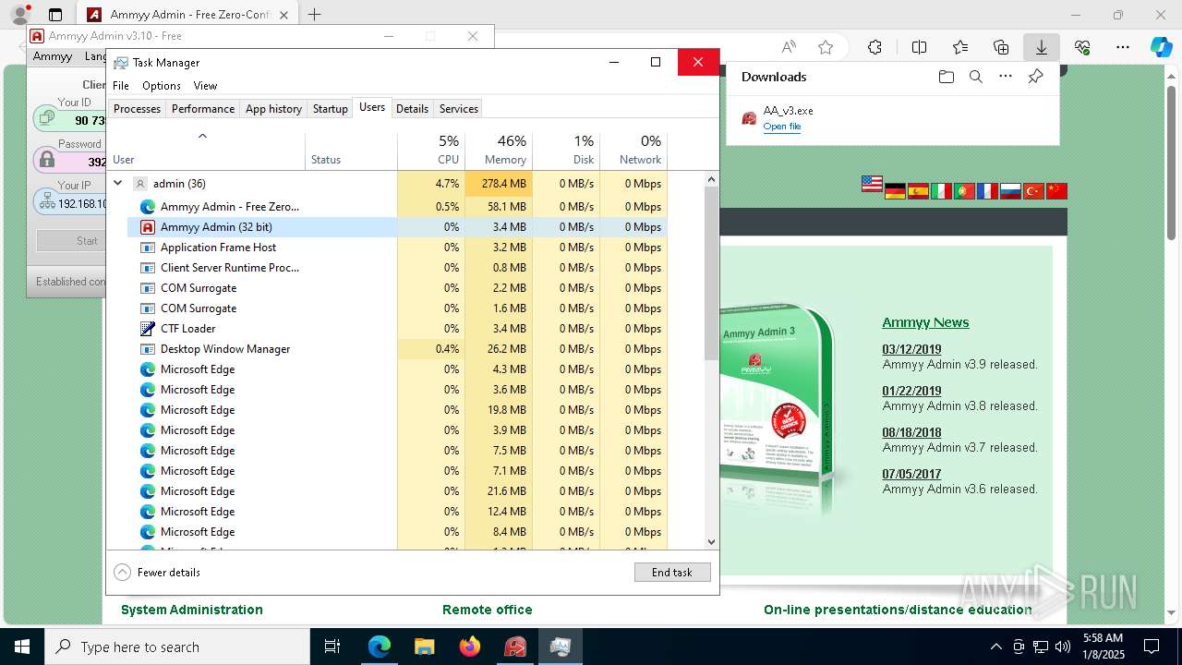Image resolution: width=1182 pixels, height=665 pixels.
Task: Click Ammyy Admin taskbar icon
Action: click(x=514, y=647)
